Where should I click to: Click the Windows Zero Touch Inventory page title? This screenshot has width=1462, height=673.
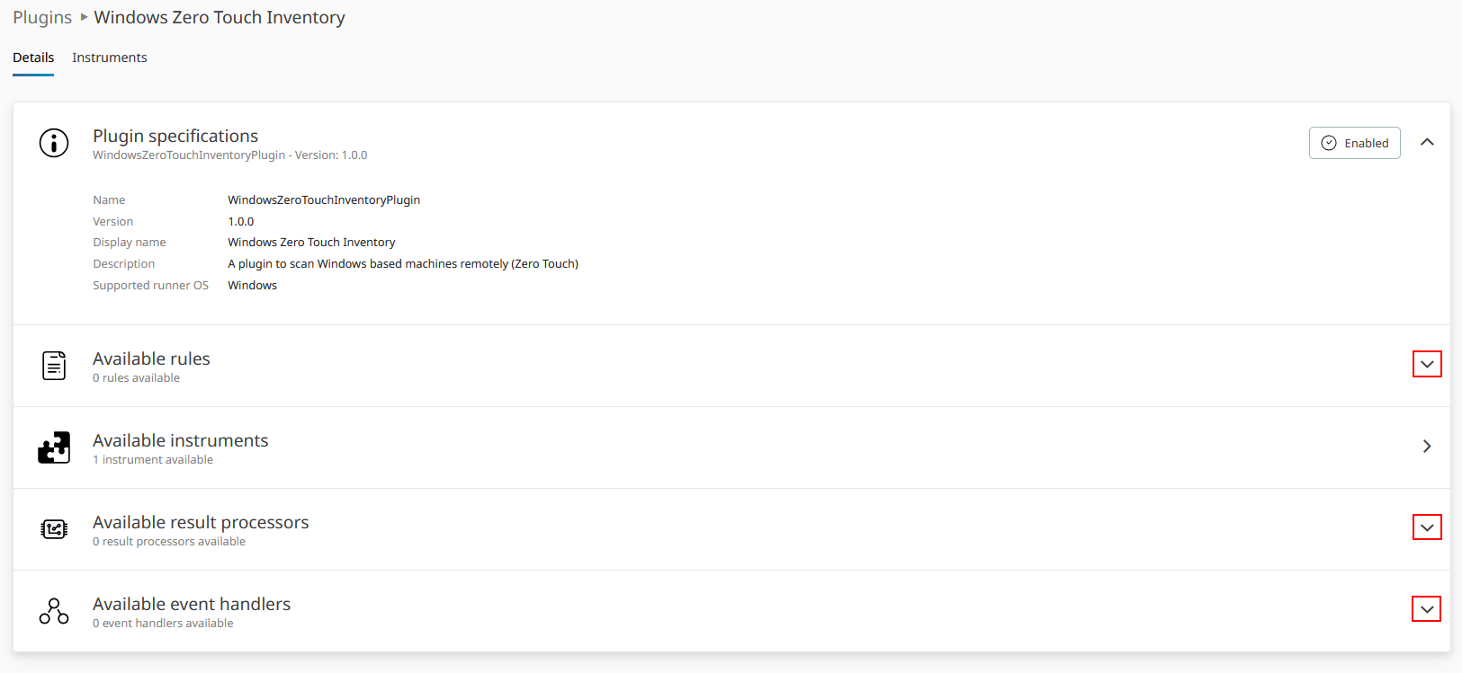220,18
